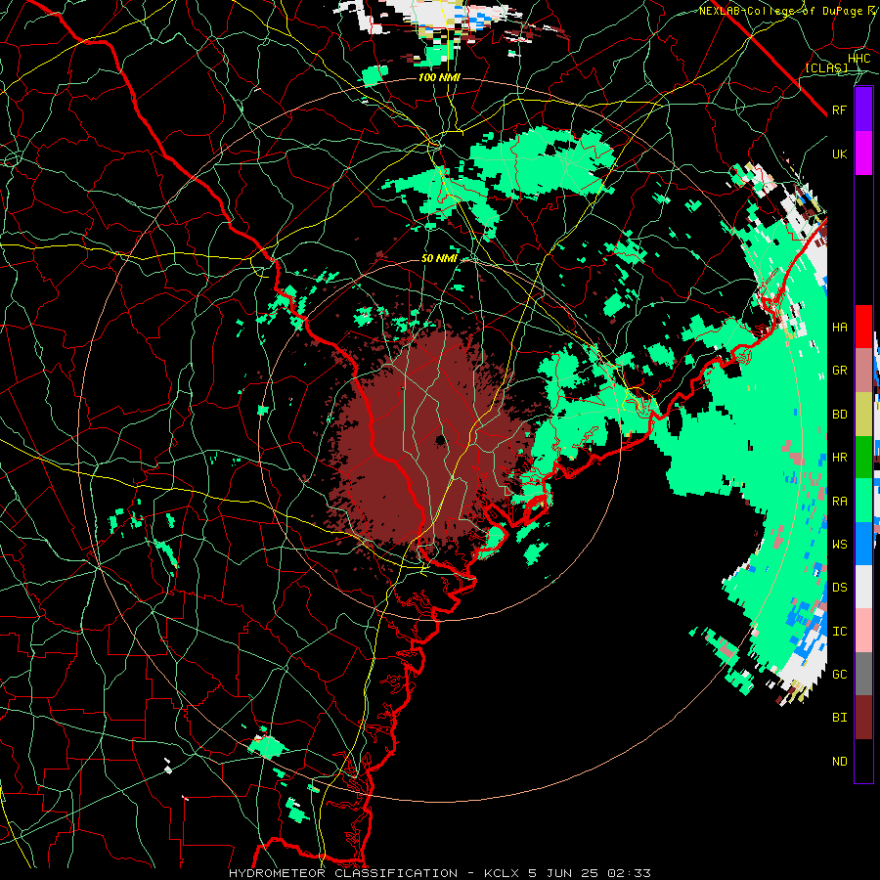Pick the WS blue legend swatch

click(863, 544)
